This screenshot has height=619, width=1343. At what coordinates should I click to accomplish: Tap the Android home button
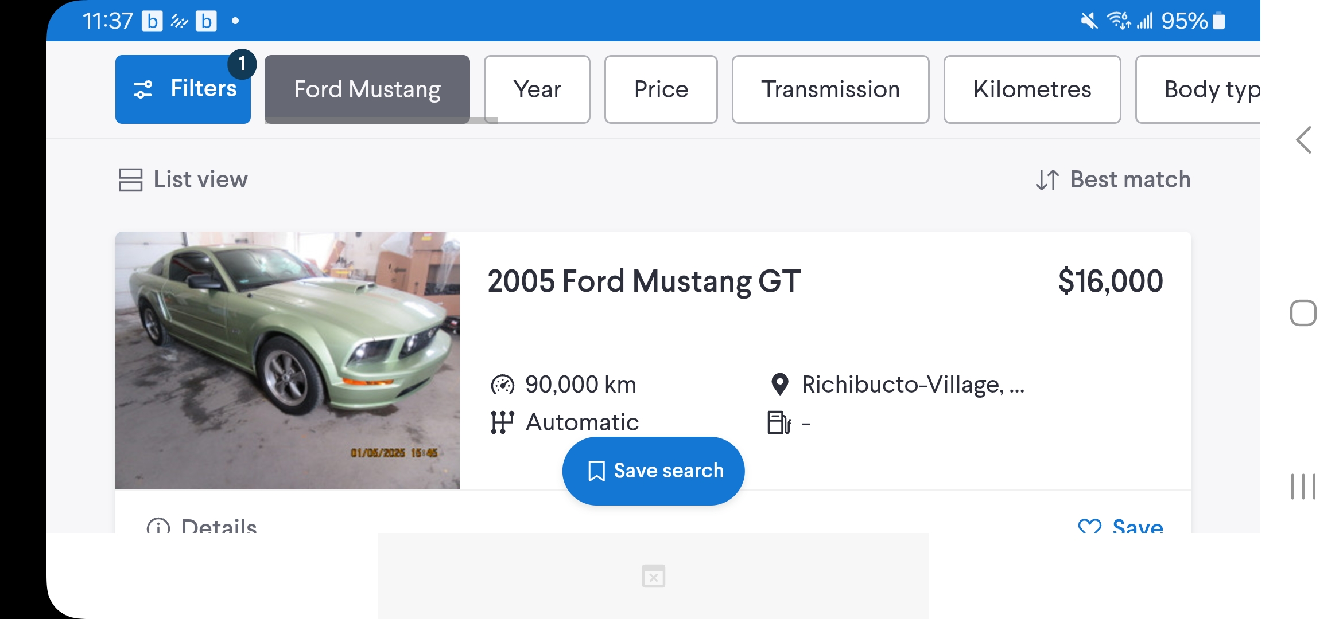[x=1303, y=313]
